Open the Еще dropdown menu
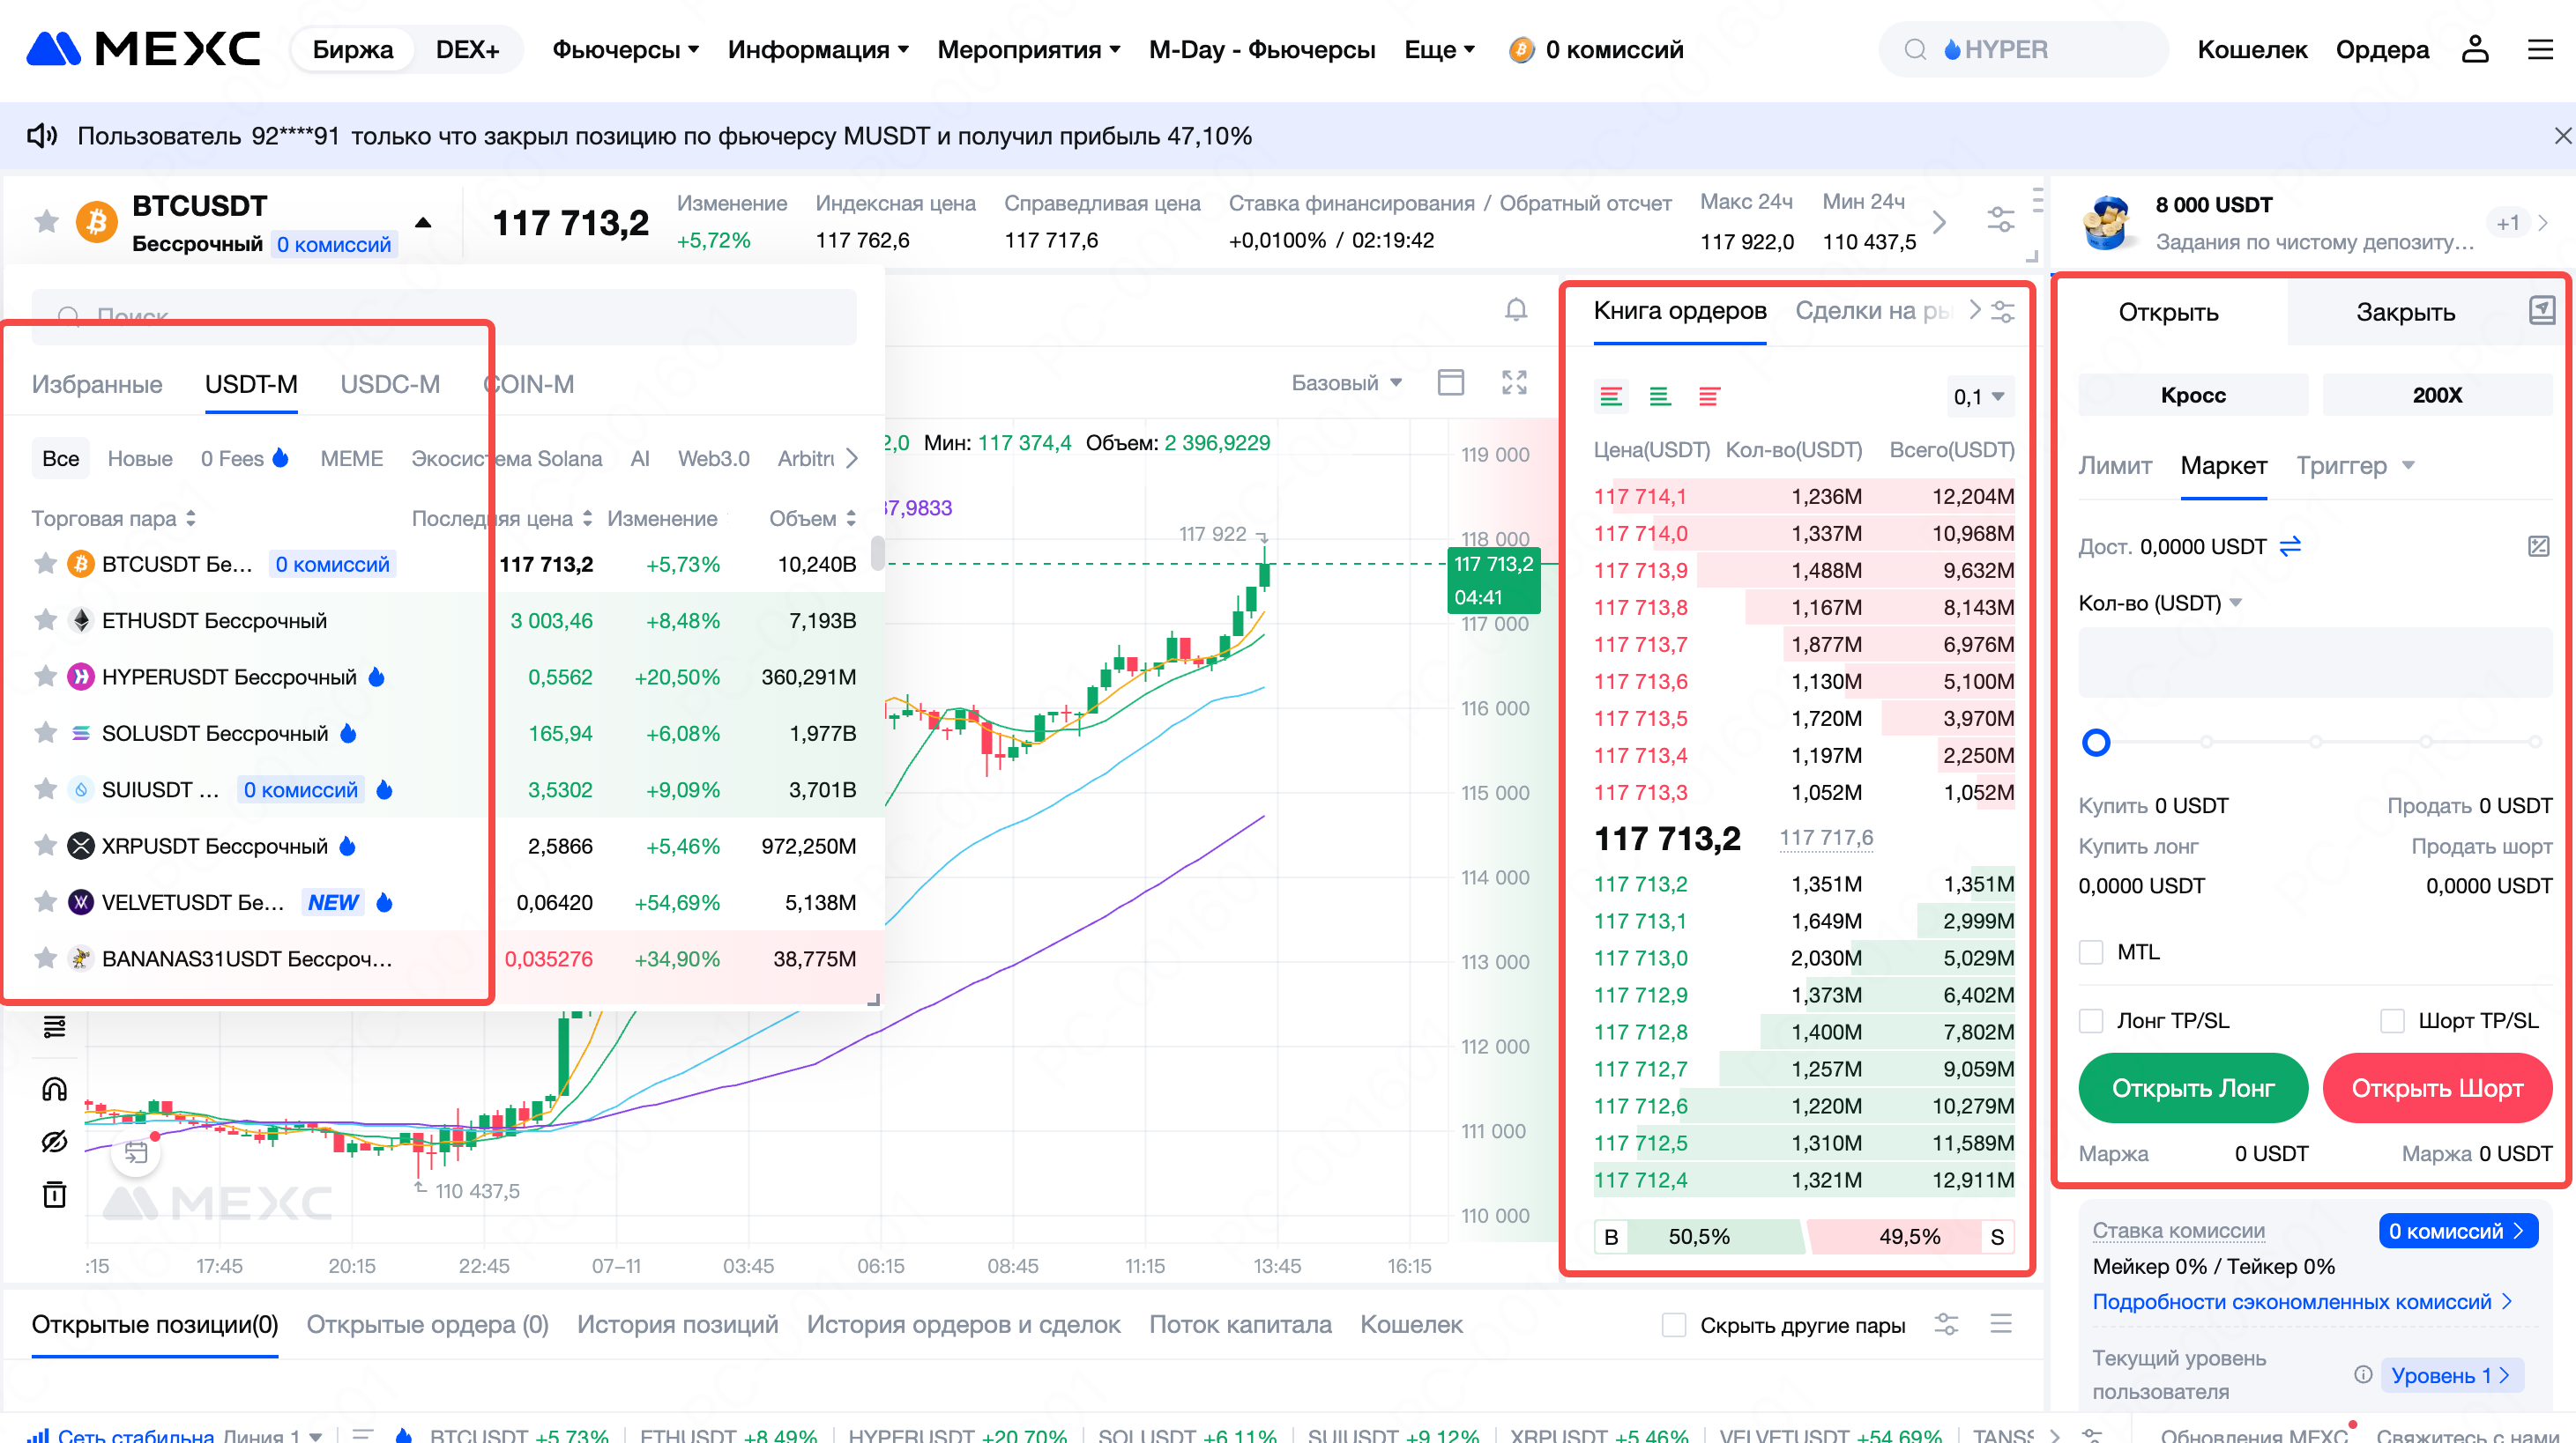 (x=1440, y=49)
